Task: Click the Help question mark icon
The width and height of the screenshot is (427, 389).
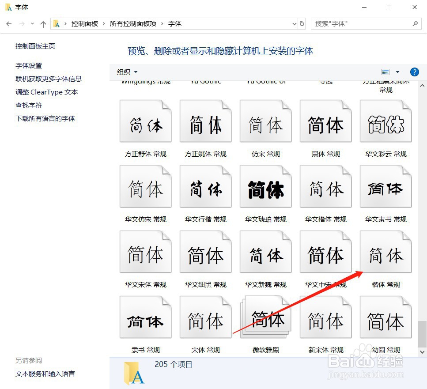Action: [414, 72]
